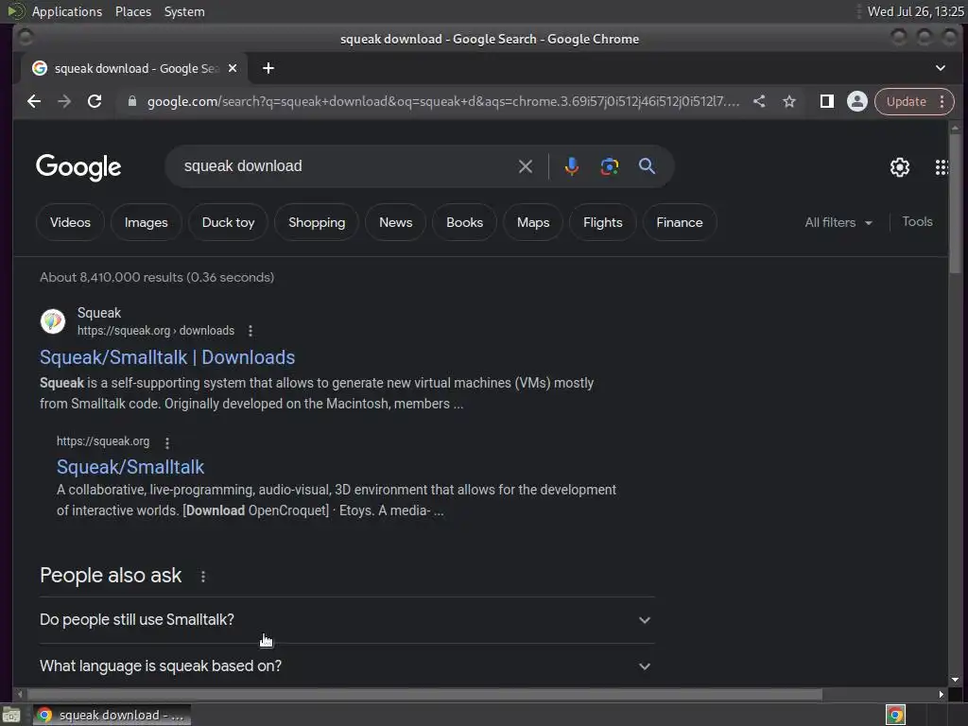Click the clock Wed Jul 26, 13:25

(x=915, y=11)
